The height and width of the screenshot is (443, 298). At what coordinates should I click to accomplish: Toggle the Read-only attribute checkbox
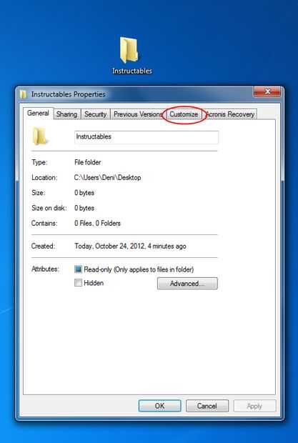click(x=78, y=269)
